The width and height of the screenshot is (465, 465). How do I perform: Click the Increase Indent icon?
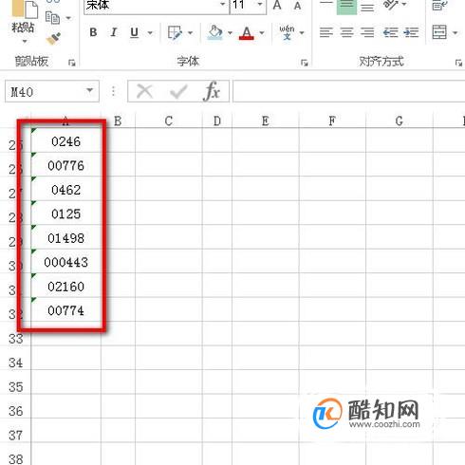click(411, 32)
